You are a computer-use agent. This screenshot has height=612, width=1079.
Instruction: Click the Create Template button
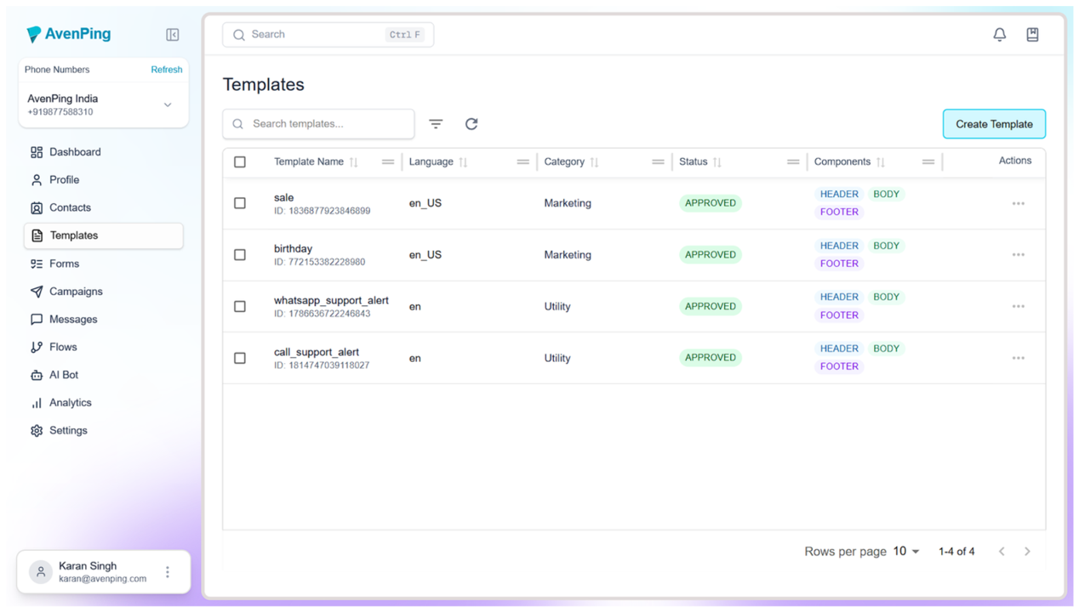click(x=993, y=124)
